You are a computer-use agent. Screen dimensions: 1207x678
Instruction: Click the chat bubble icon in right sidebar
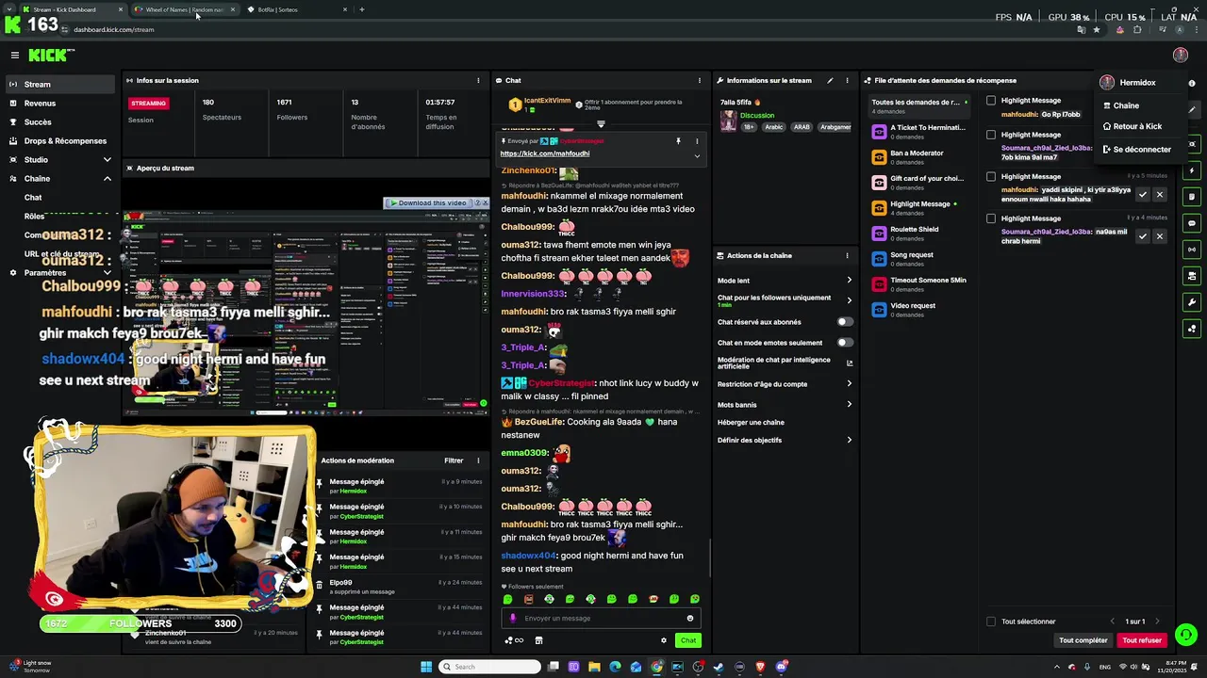pos(1192,223)
